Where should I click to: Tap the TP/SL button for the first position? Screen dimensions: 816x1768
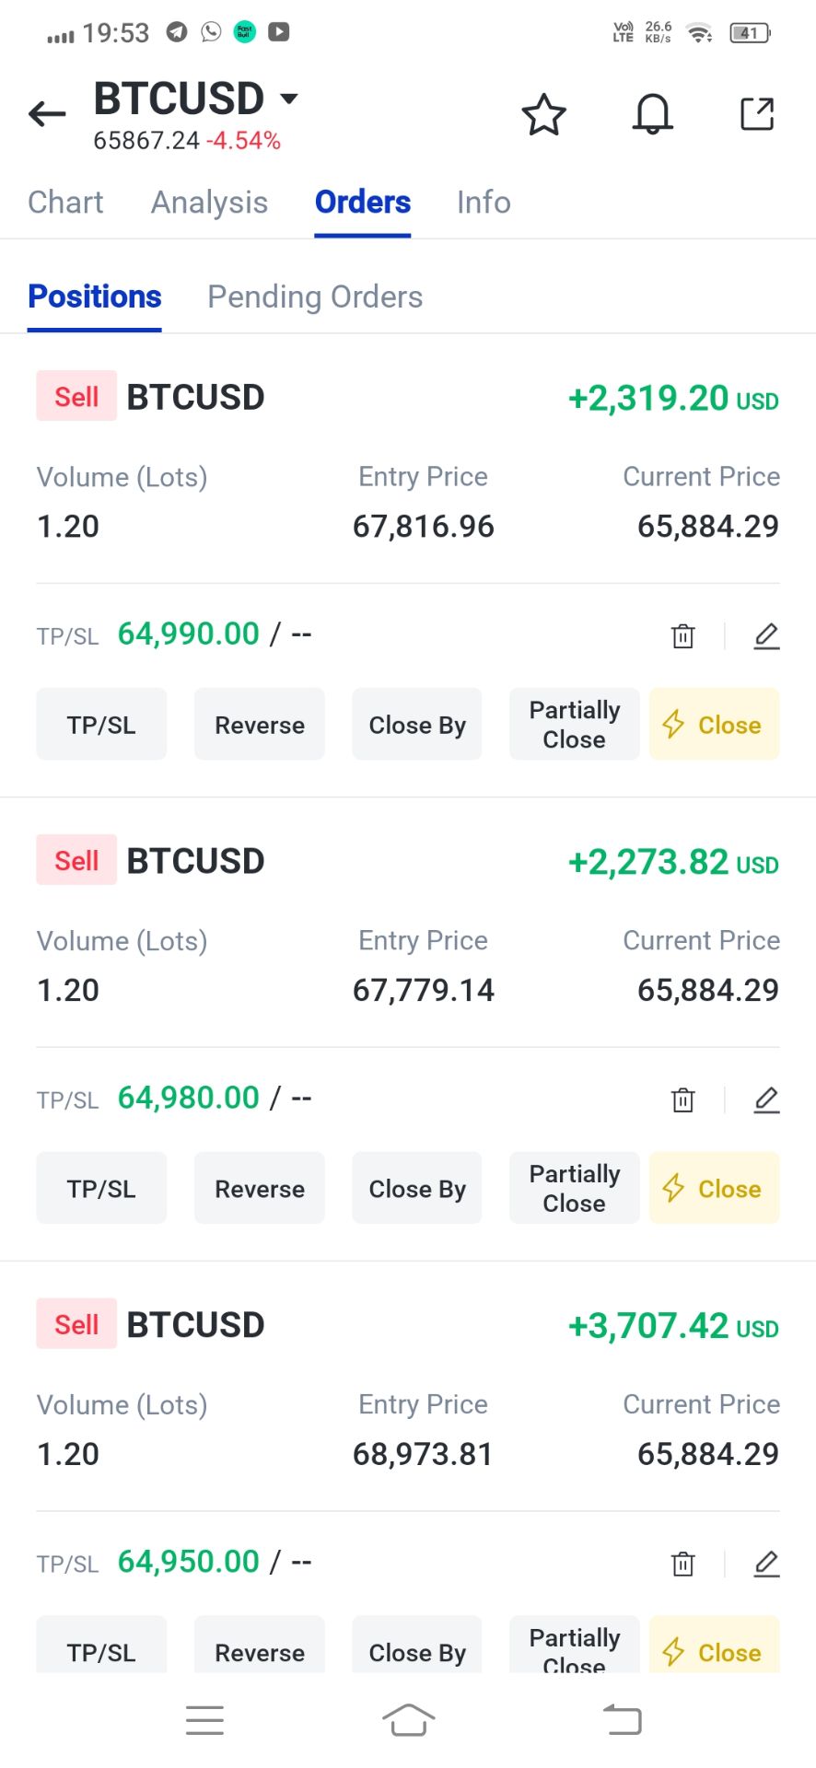click(x=101, y=725)
